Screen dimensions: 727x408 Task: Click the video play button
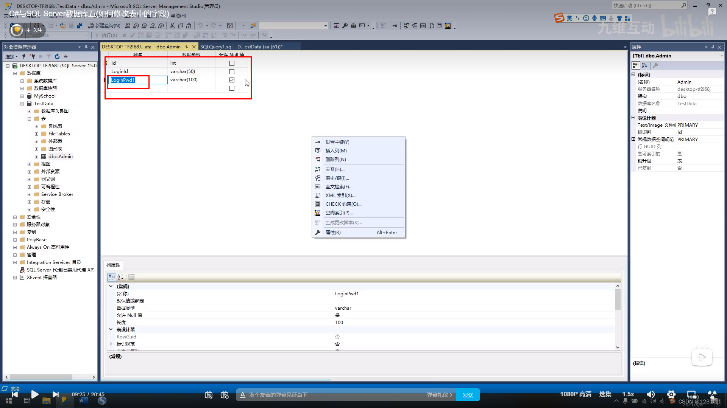[34, 394]
